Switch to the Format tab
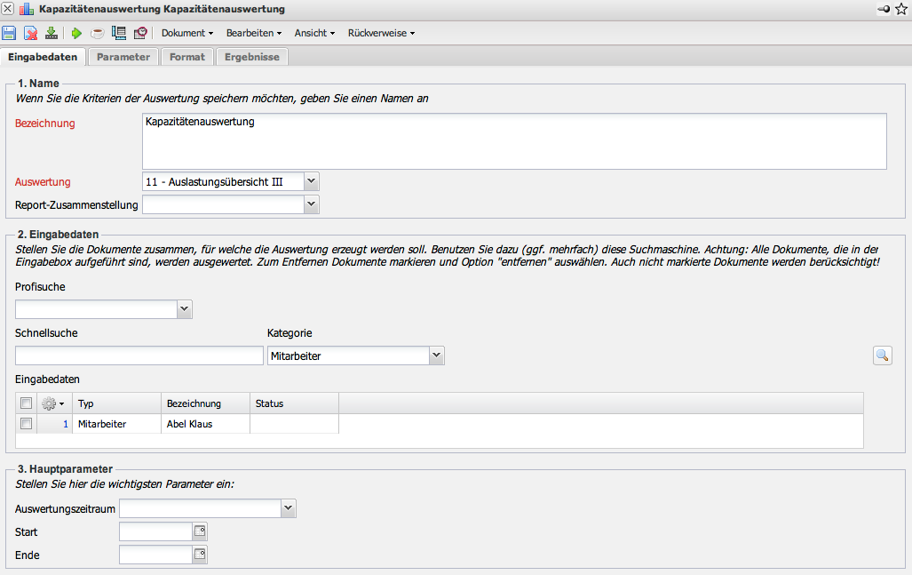The width and height of the screenshot is (912, 575). (187, 57)
